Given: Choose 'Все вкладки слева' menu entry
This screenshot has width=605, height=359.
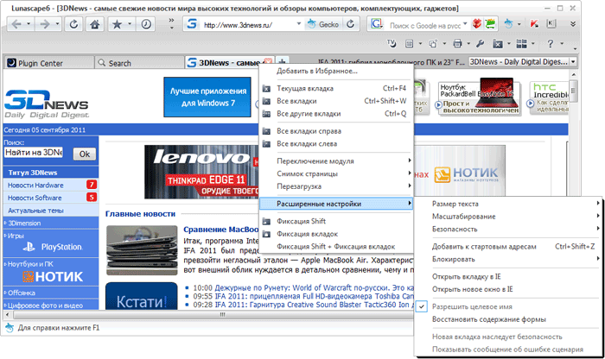Looking at the screenshot, I should click(336, 143).
